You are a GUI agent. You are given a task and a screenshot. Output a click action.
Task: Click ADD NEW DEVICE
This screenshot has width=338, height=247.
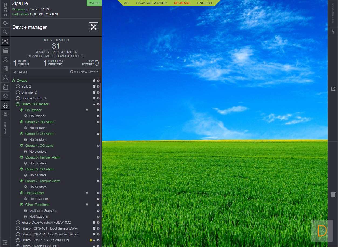84,72
